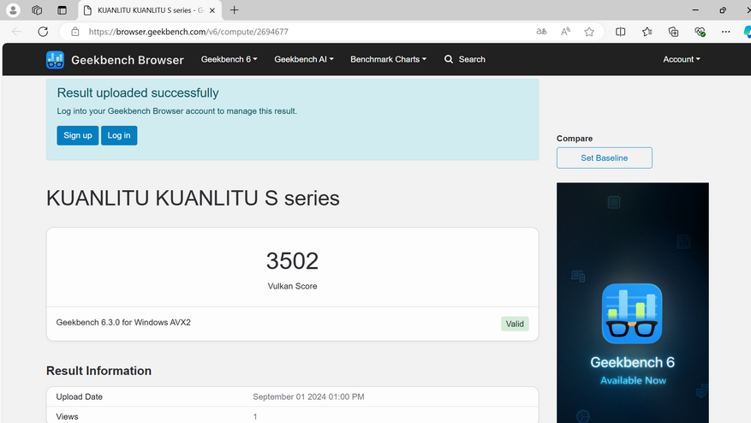751x423 pixels.
Task: Open Browser essentials heart icon
Action: (x=700, y=32)
